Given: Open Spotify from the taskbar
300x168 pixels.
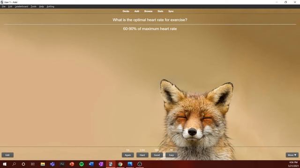Looking at the screenshot, I should 82,164.
